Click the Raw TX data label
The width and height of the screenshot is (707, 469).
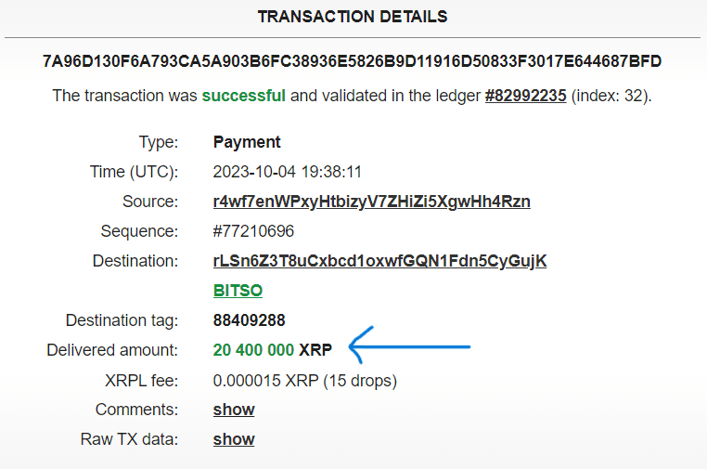pos(129,439)
